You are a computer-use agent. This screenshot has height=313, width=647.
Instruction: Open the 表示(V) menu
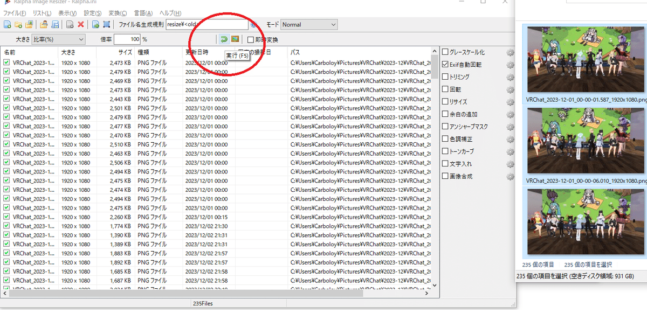[x=67, y=13]
